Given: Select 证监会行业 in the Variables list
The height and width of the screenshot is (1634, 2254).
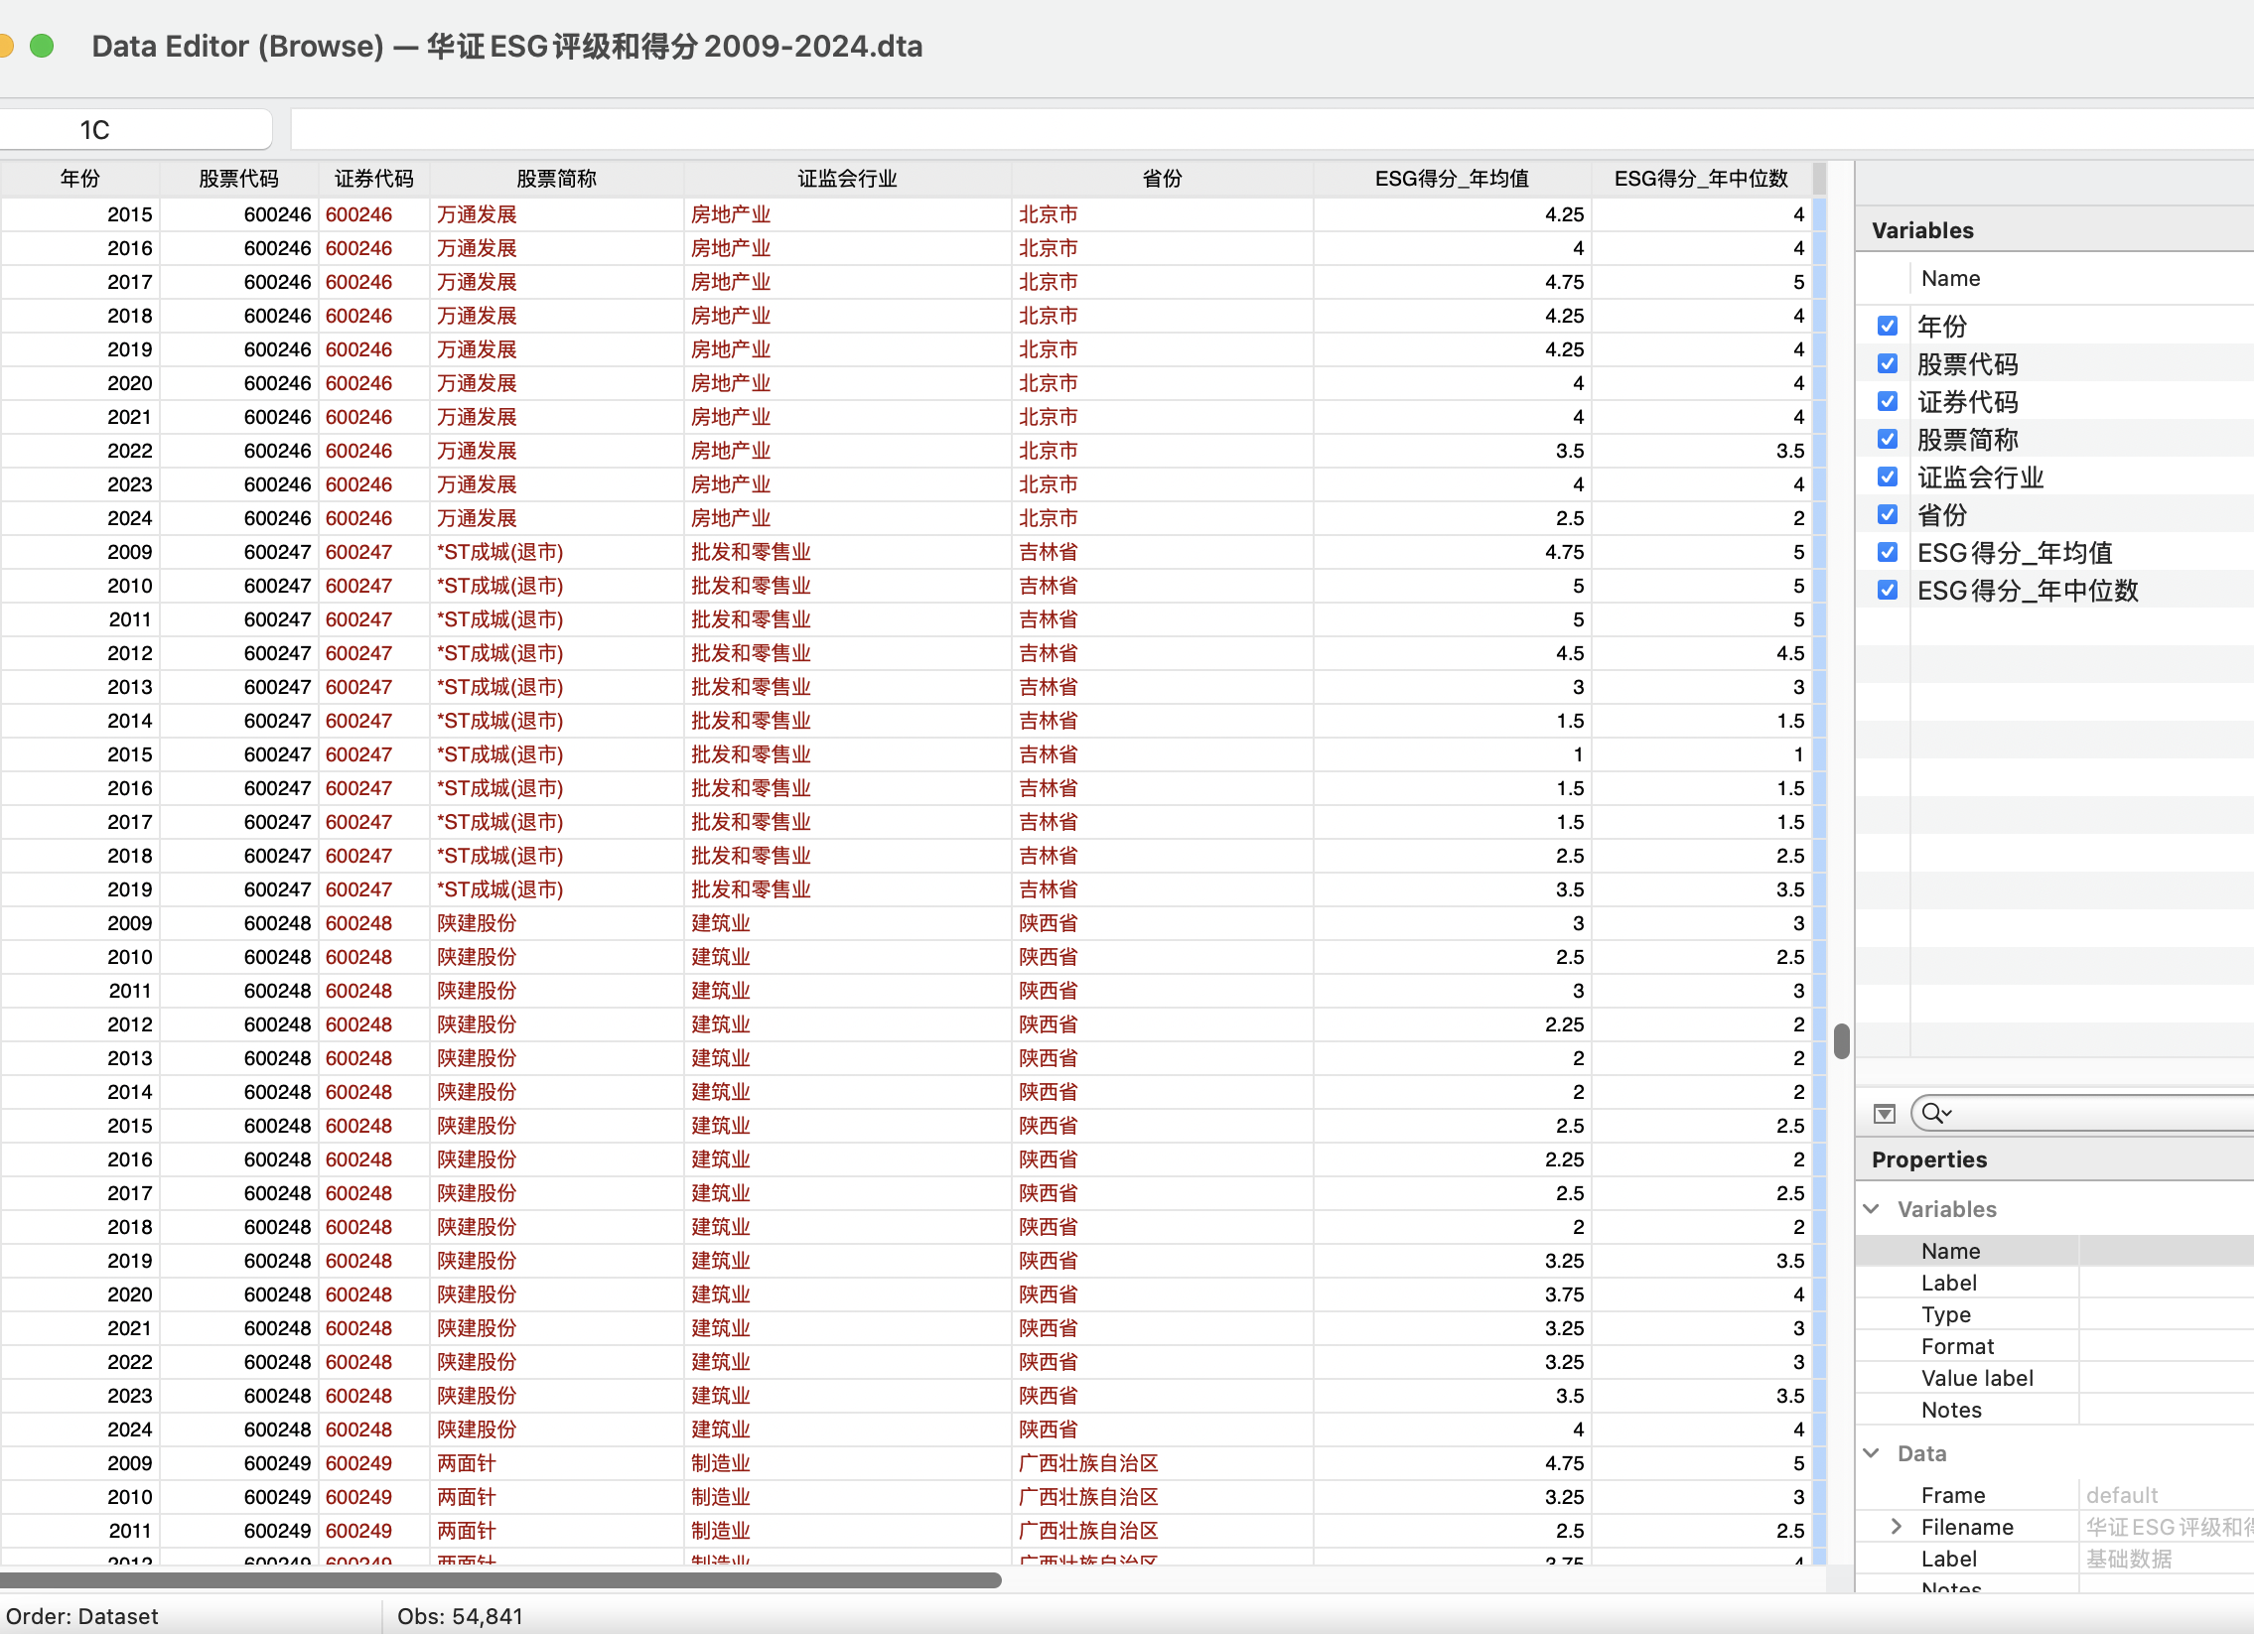Looking at the screenshot, I should 1980,477.
